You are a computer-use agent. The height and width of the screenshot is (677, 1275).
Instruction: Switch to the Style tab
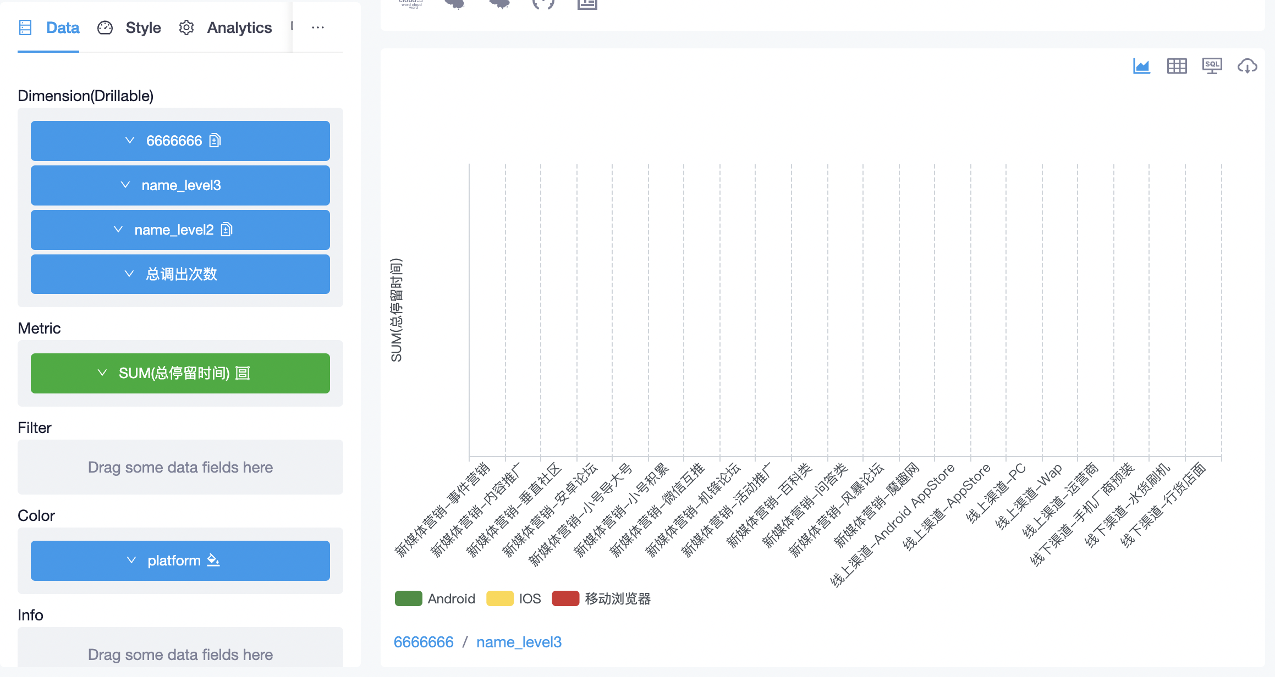coord(143,27)
